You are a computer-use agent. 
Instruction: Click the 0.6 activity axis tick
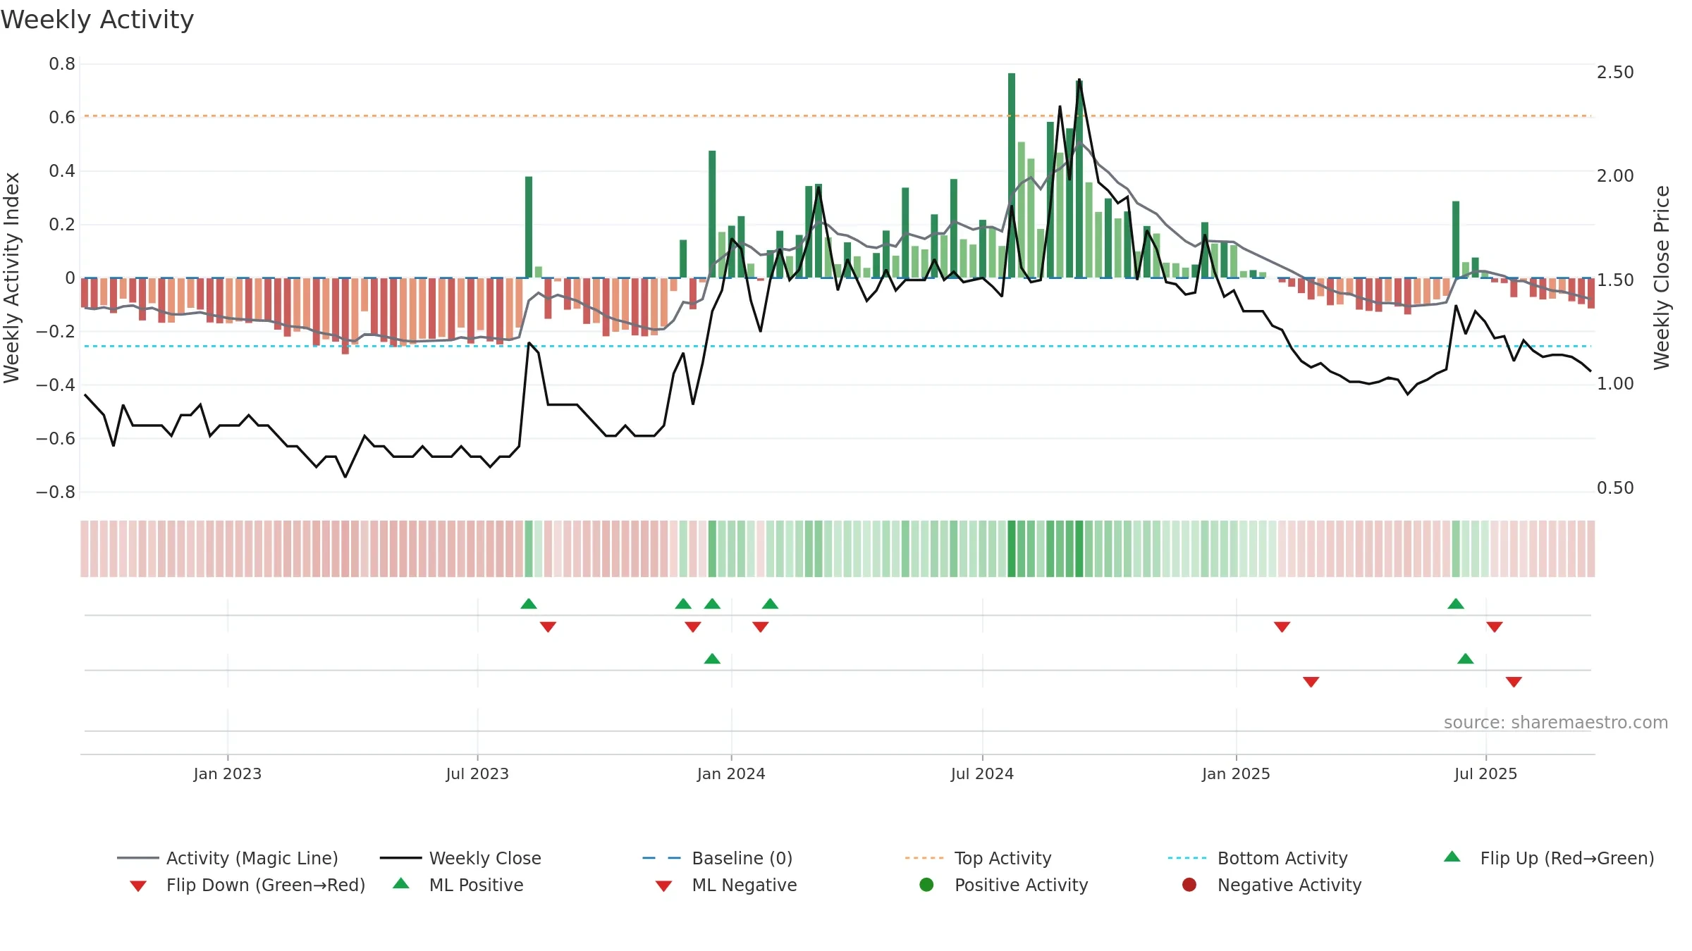pos(62,118)
